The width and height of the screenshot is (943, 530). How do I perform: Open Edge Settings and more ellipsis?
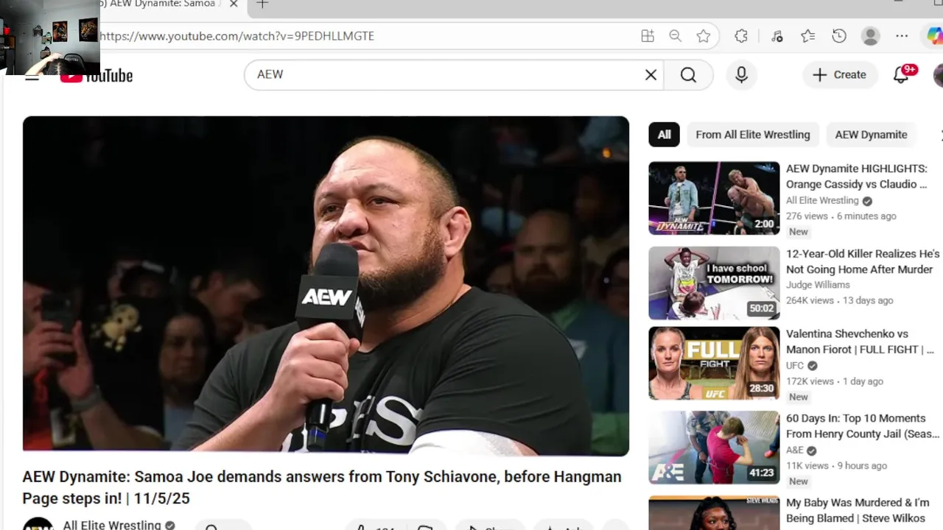click(902, 36)
